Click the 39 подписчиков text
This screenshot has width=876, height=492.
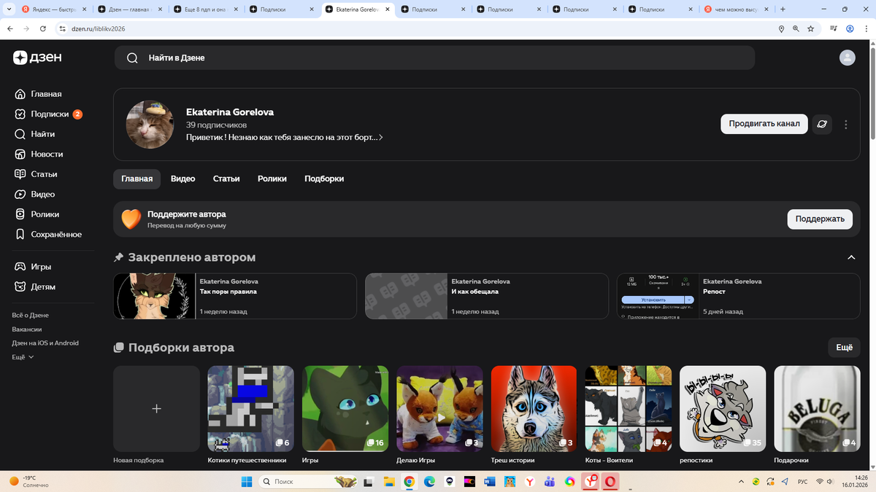tap(216, 125)
